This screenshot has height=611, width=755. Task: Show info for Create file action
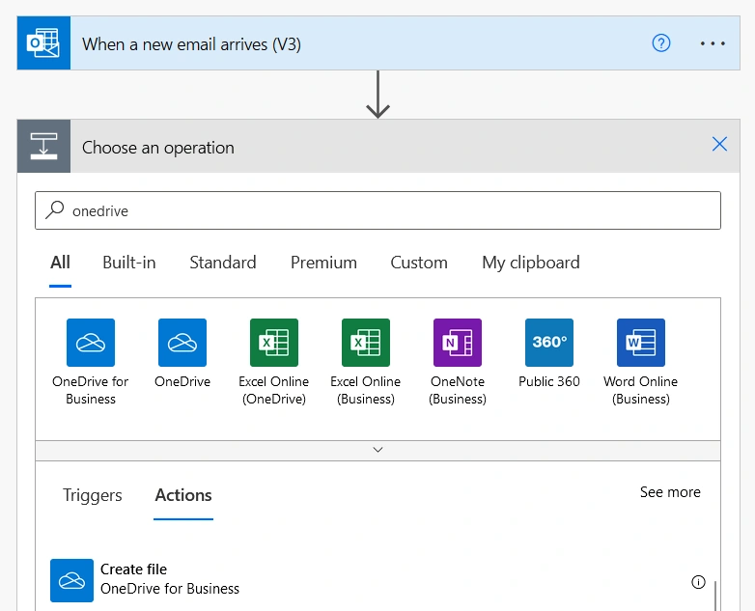[698, 582]
